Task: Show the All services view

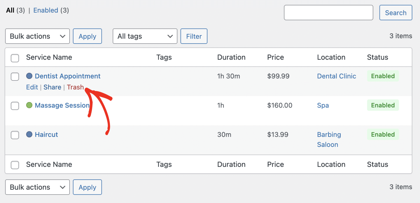Action: tap(10, 10)
